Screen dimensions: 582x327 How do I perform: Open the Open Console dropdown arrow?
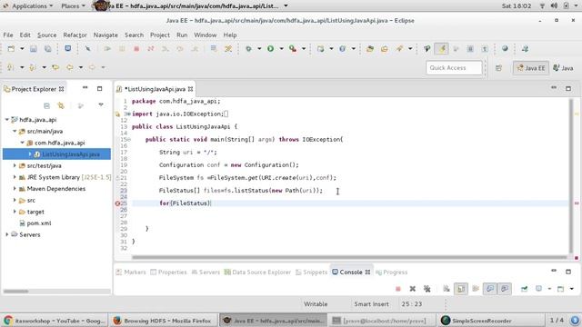(x=572, y=289)
